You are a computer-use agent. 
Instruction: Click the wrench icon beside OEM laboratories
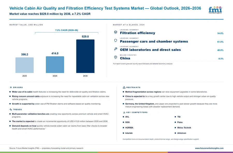[115, 49]
